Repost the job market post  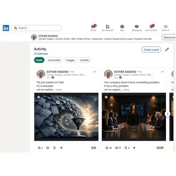pos(55,148)
